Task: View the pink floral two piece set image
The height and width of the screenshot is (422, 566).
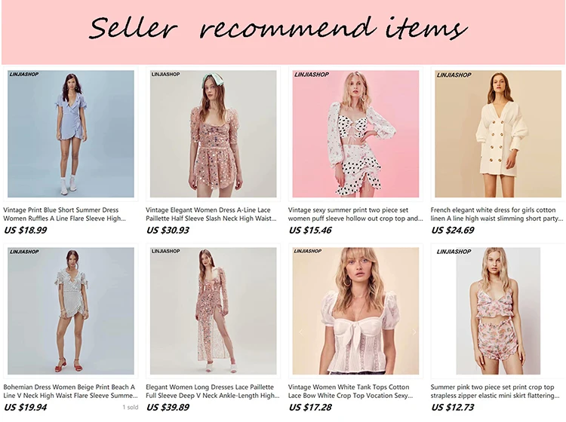Action: point(498,311)
